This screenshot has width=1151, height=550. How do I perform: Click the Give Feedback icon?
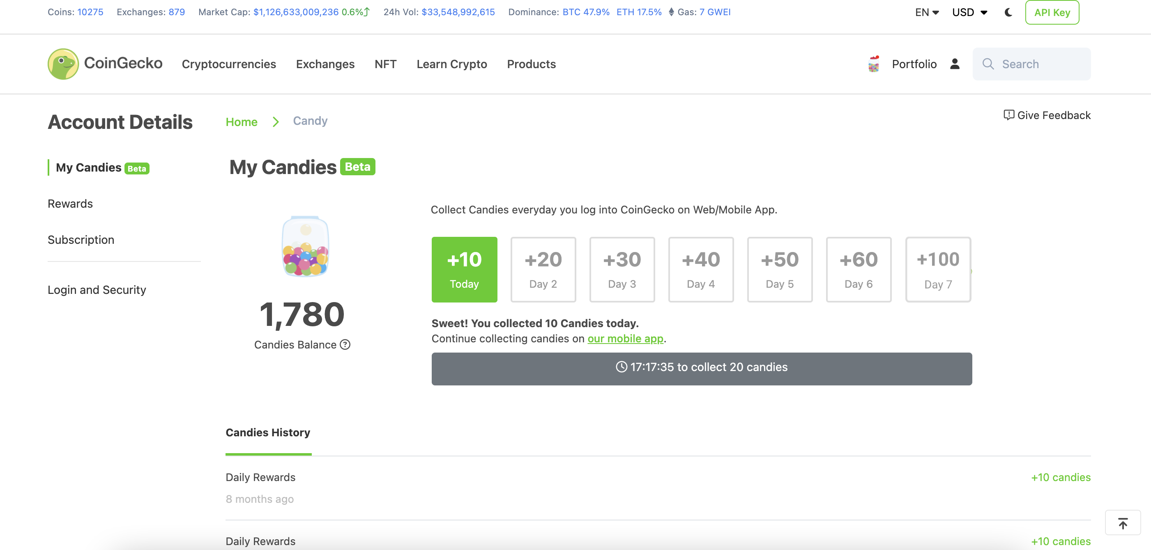pyautogui.click(x=1008, y=115)
